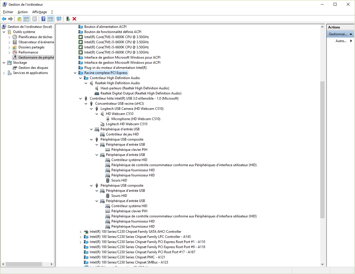Click left pane horizontal scrollbar right arrow
The width and height of the screenshot is (355, 274).
[x=51, y=264]
